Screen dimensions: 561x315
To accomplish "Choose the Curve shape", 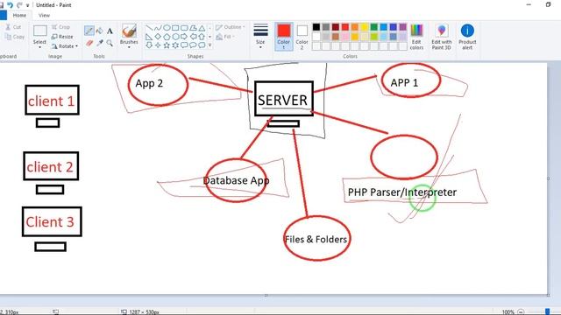I will [158, 28].
